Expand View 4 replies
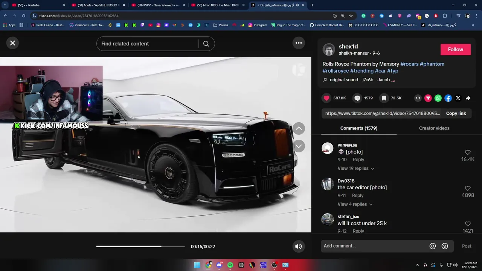The width and height of the screenshot is (482, 271). point(355,204)
